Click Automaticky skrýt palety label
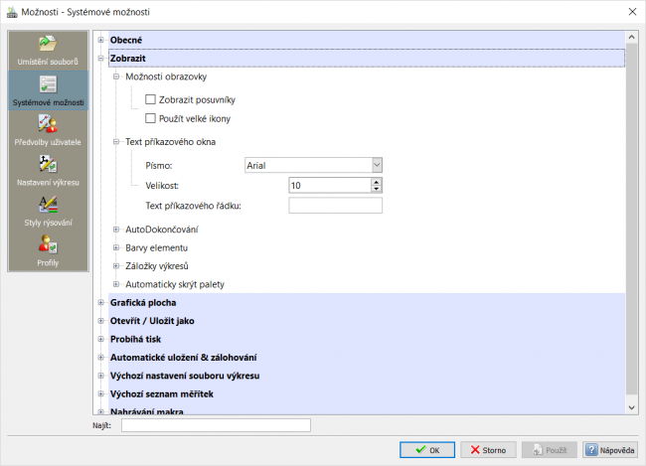This screenshot has width=646, height=466. point(175,284)
